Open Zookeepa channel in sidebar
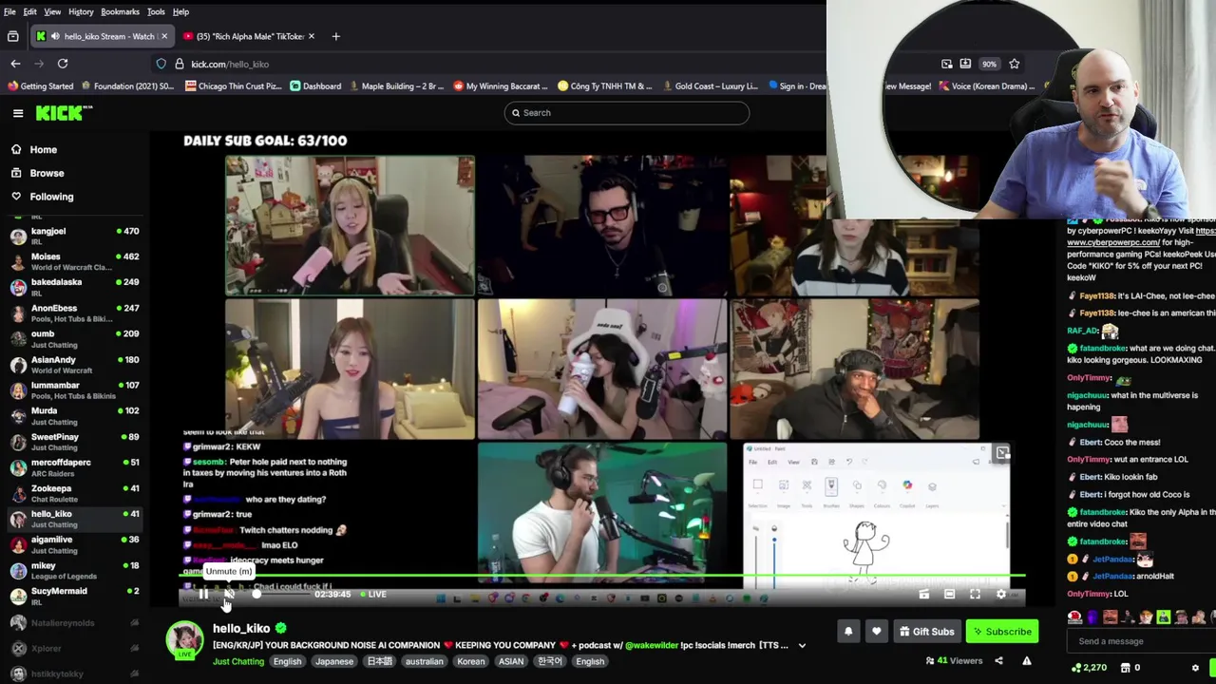This screenshot has height=684, width=1216. pyautogui.click(x=74, y=493)
